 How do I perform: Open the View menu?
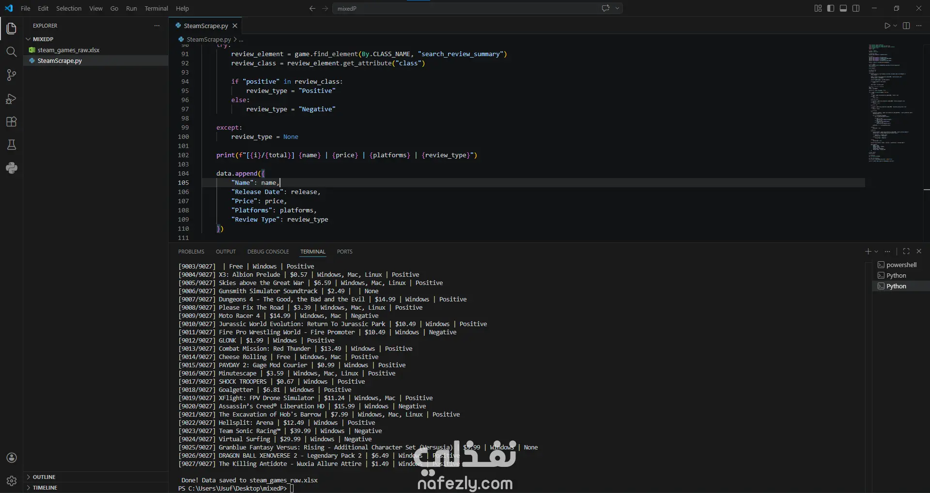click(x=96, y=8)
